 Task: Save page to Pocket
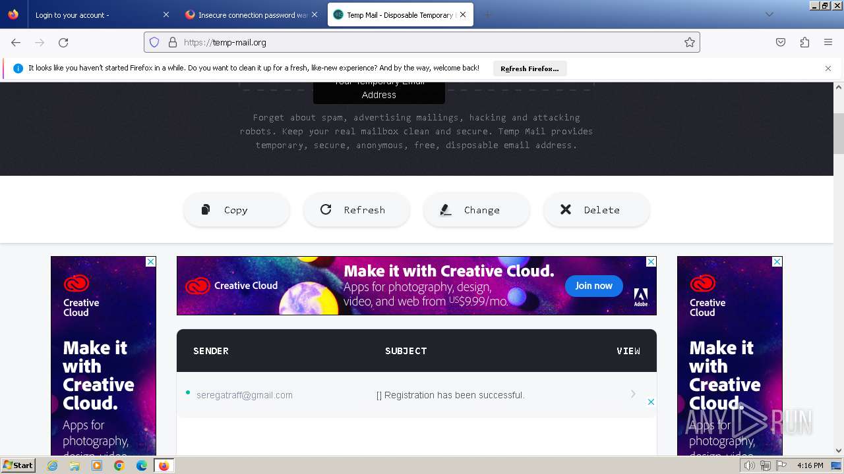click(781, 42)
